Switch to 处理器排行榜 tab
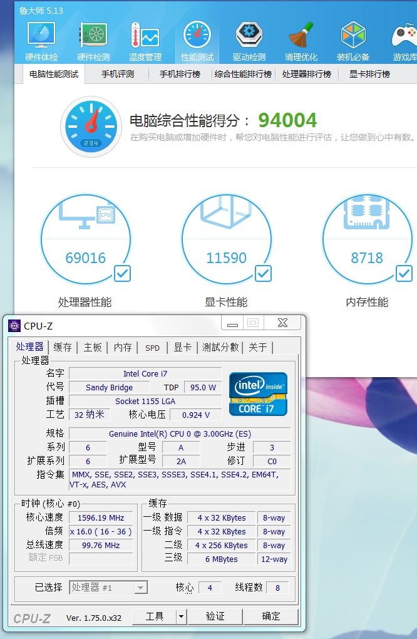417x639 pixels. click(x=307, y=74)
